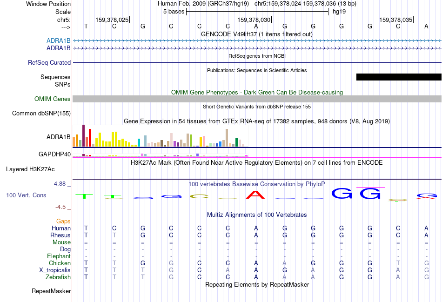Click the green T conservation logo letter
This screenshot has width=442, height=302.
click(x=84, y=196)
